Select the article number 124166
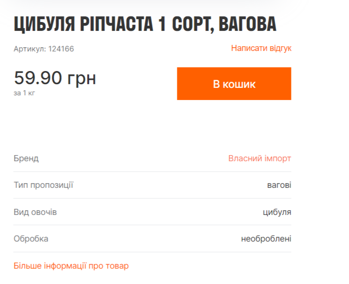This screenshot has height=284, width=349. tap(61, 49)
